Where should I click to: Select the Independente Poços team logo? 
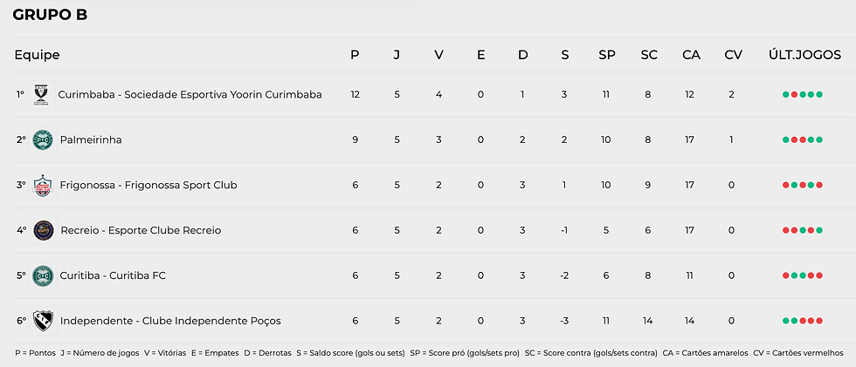43,321
